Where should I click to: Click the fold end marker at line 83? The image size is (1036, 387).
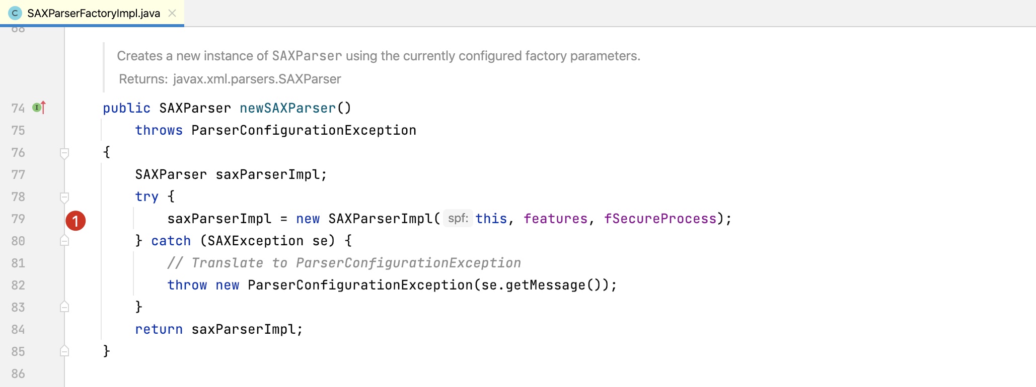pos(64,307)
